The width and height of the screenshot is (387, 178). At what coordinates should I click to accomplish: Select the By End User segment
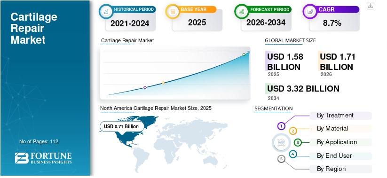point(340,156)
